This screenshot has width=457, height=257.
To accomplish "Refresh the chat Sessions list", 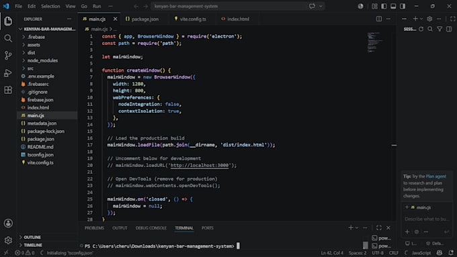I will tap(421, 29).
